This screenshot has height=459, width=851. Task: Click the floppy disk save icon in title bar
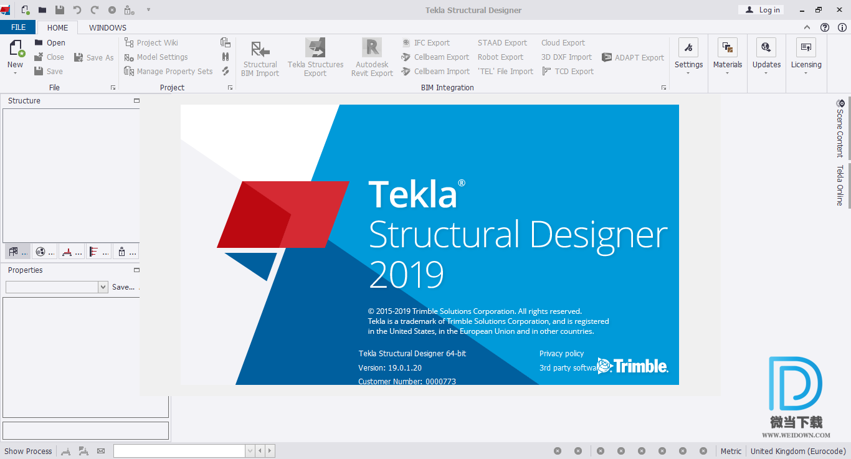click(60, 10)
